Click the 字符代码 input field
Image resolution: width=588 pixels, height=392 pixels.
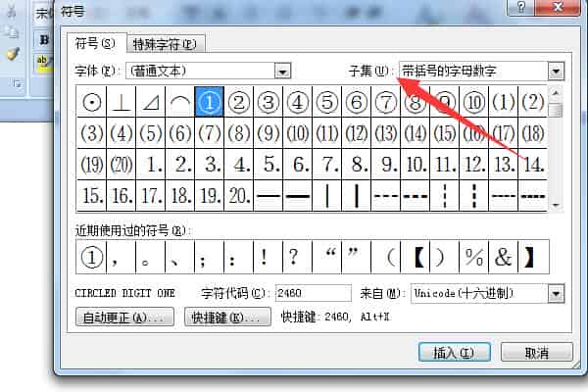tap(314, 293)
